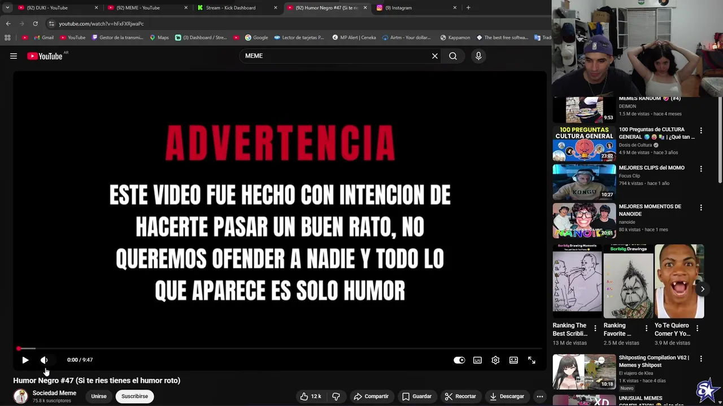Image resolution: width=723 pixels, height=406 pixels.
Task: Join channel with Unirse button
Action: point(99,396)
